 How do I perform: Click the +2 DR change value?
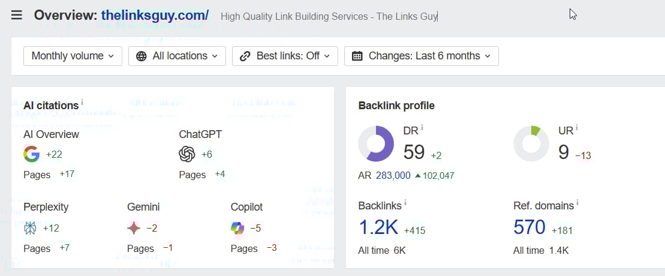[x=437, y=156]
